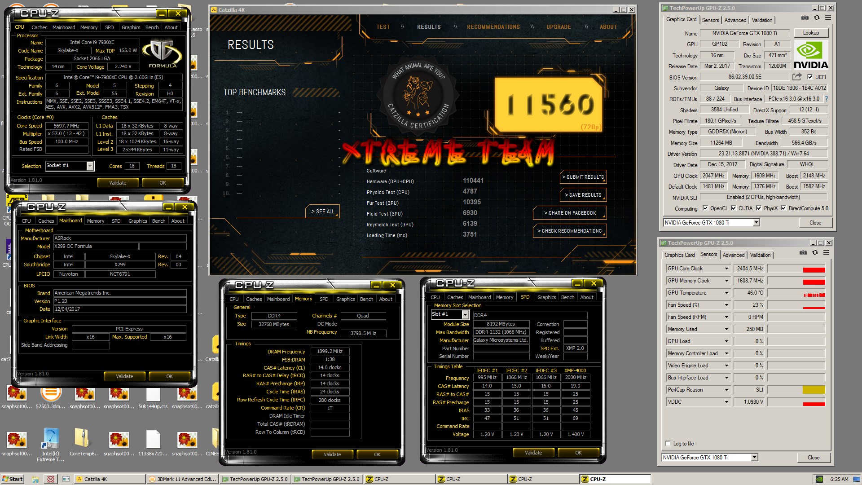This screenshot has height=485, width=862.
Task: Click the refresh icon in GPU-Z Sensors window
Action: pyautogui.click(x=815, y=253)
